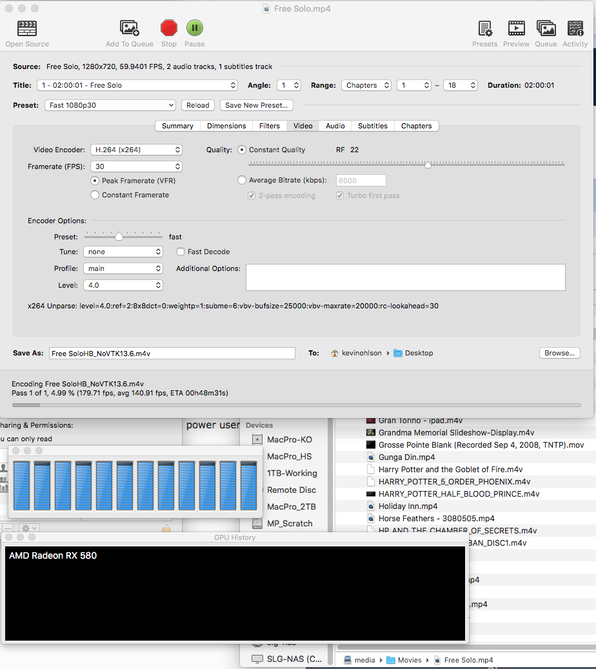Screen dimensions: 596x669
Task: Stop the encode with the red Stop icon
Action: (x=168, y=28)
